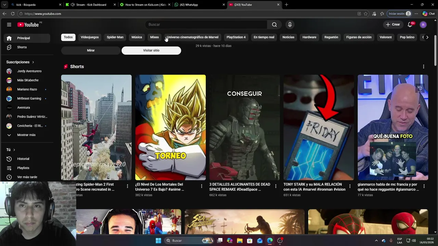This screenshot has height=246, width=438.
Task: Open MrBeast Gaming channel subscription
Action: pos(27,98)
